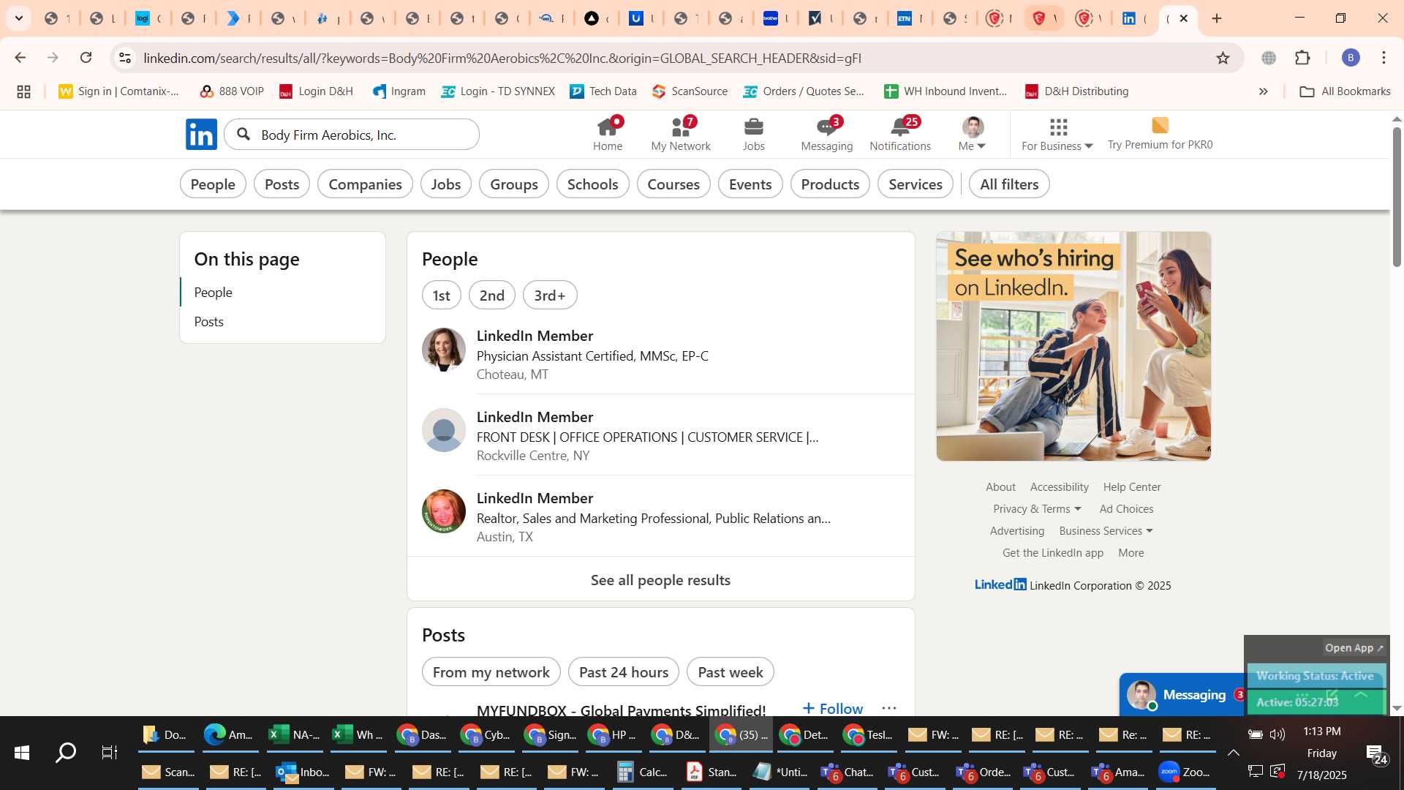Image resolution: width=1404 pixels, height=790 pixels.
Task: Open the LinkedIn logo home link
Action: (x=201, y=135)
